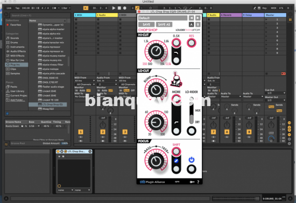This screenshot has width=296, height=203.
Task: Click the key license icon in plugin footer
Action: [x=192, y=182]
